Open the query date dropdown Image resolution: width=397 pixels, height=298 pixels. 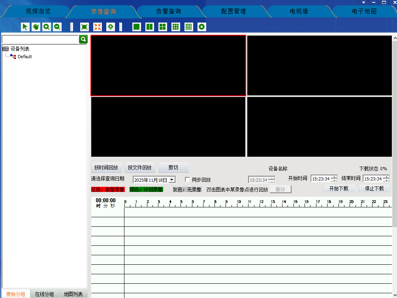tap(171, 180)
